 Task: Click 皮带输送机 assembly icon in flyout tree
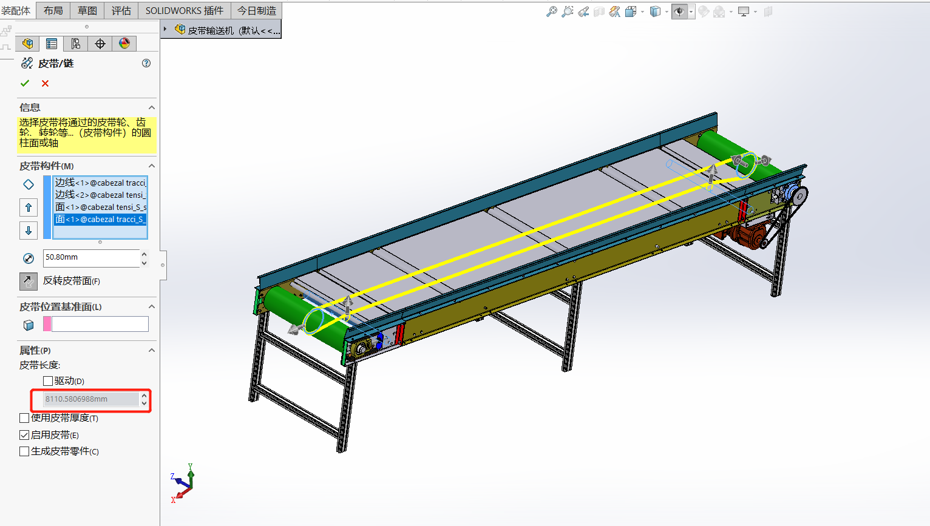180,29
